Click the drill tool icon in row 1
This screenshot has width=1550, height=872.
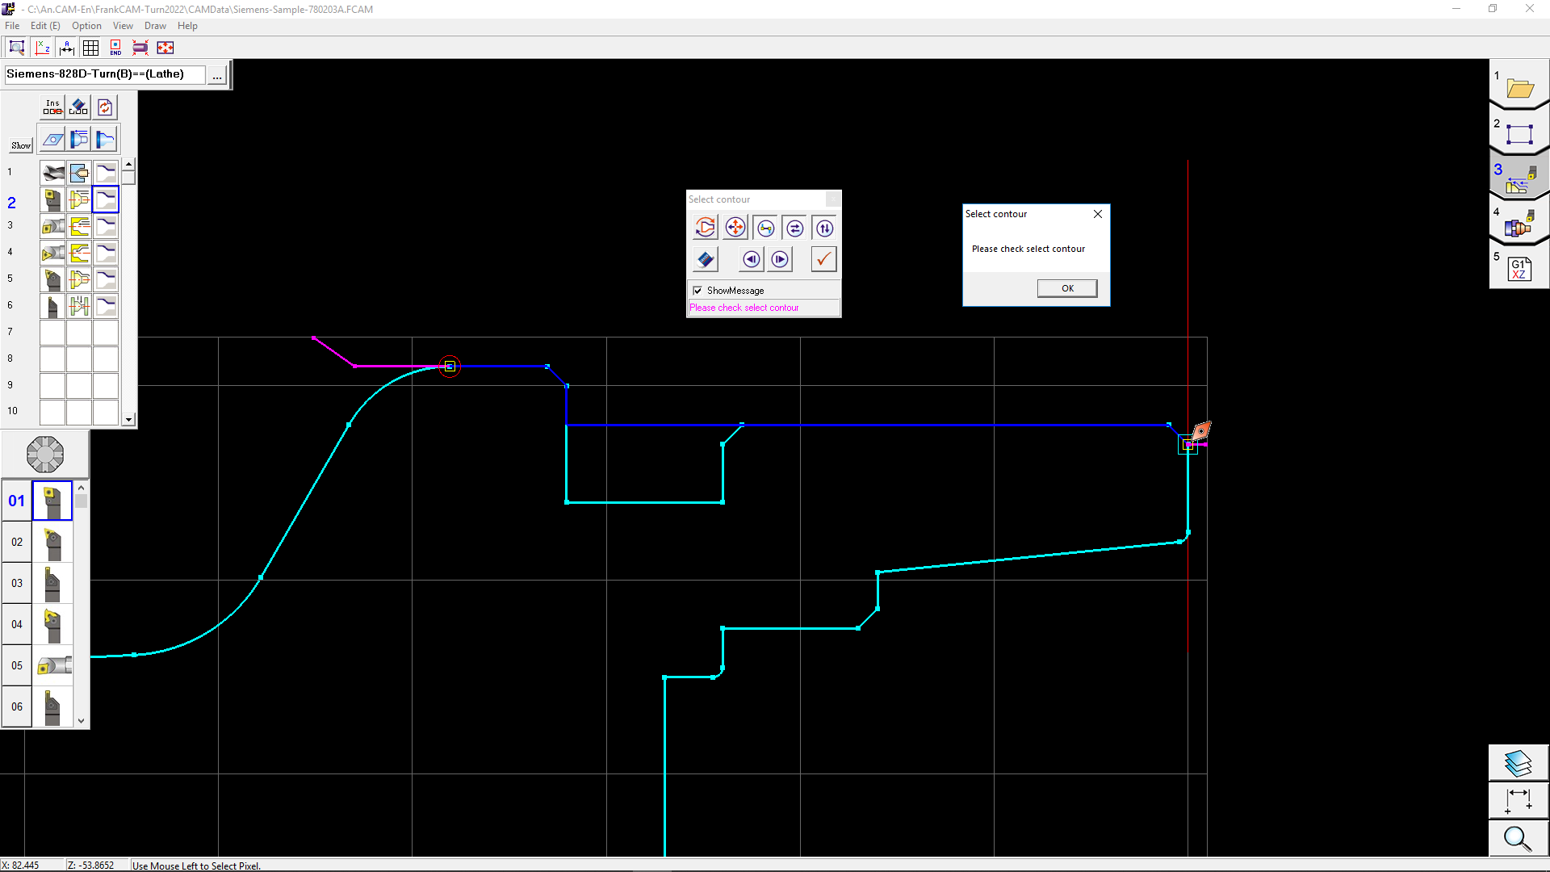point(53,173)
